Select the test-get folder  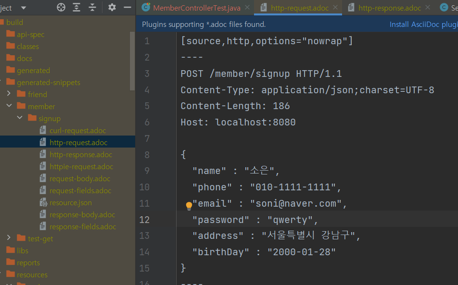click(x=40, y=239)
